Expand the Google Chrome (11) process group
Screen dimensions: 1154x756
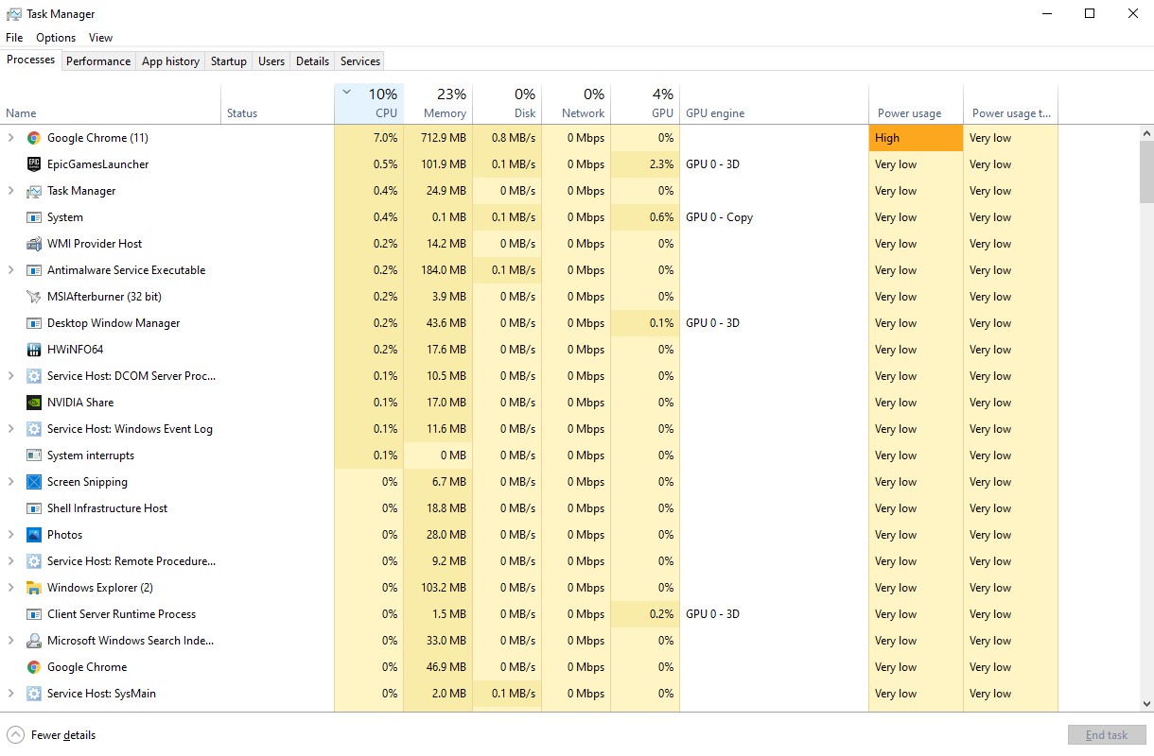pos(11,138)
